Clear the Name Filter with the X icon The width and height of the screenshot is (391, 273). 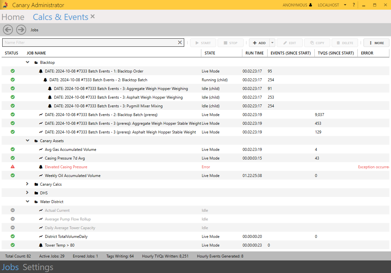point(180,43)
